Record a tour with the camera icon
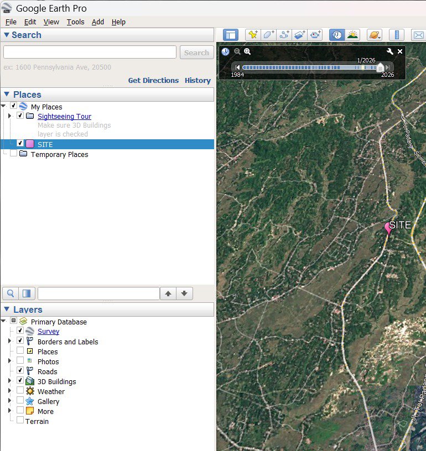Viewport: 426px width, 451px height. point(315,35)
